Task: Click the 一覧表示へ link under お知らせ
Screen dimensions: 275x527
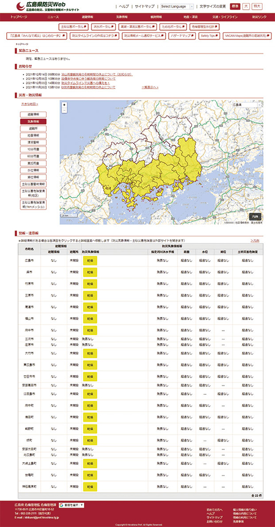Action: (x=150, y=87)
